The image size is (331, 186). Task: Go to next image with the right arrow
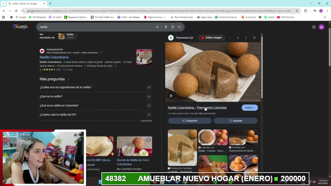coord(238,38)
